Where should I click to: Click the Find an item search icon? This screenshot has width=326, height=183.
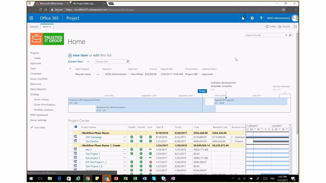[x=128, y=62]
